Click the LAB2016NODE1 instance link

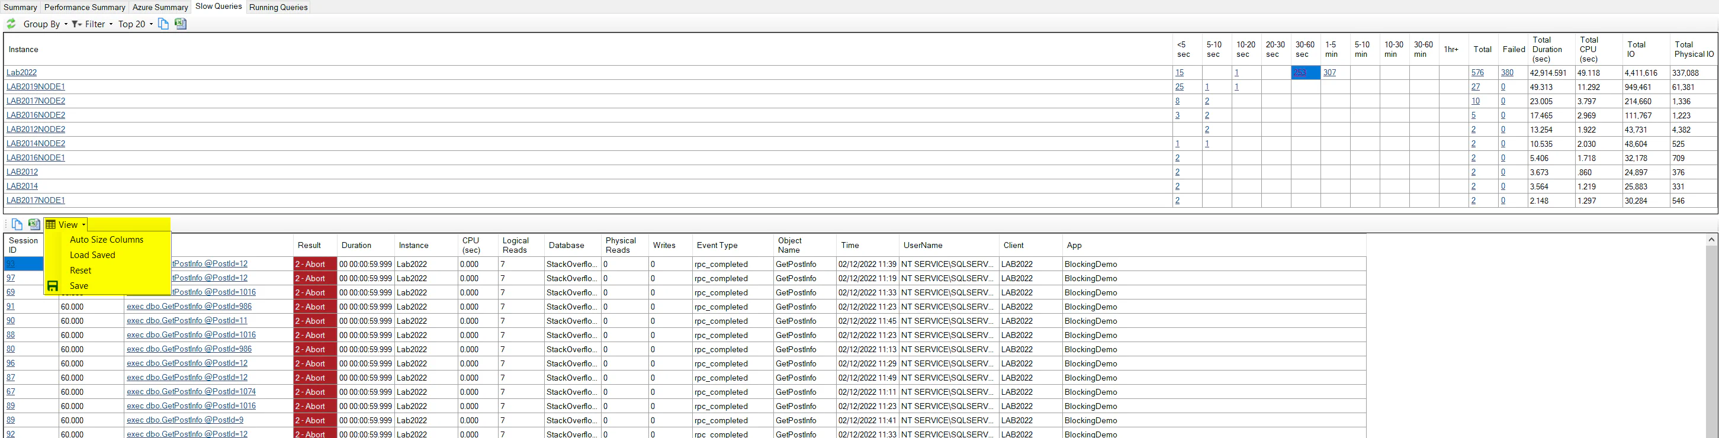tap(36, 158)
